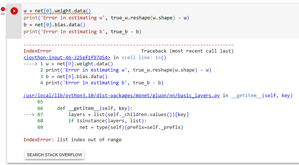Click the 'IndexError: list index out of range' message
299x165 pixels.
[x=73, y=139]
